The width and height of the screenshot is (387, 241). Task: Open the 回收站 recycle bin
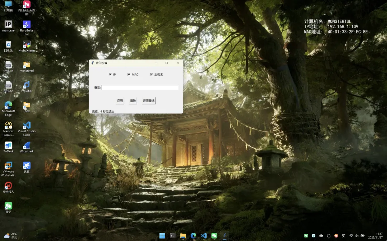8,46
